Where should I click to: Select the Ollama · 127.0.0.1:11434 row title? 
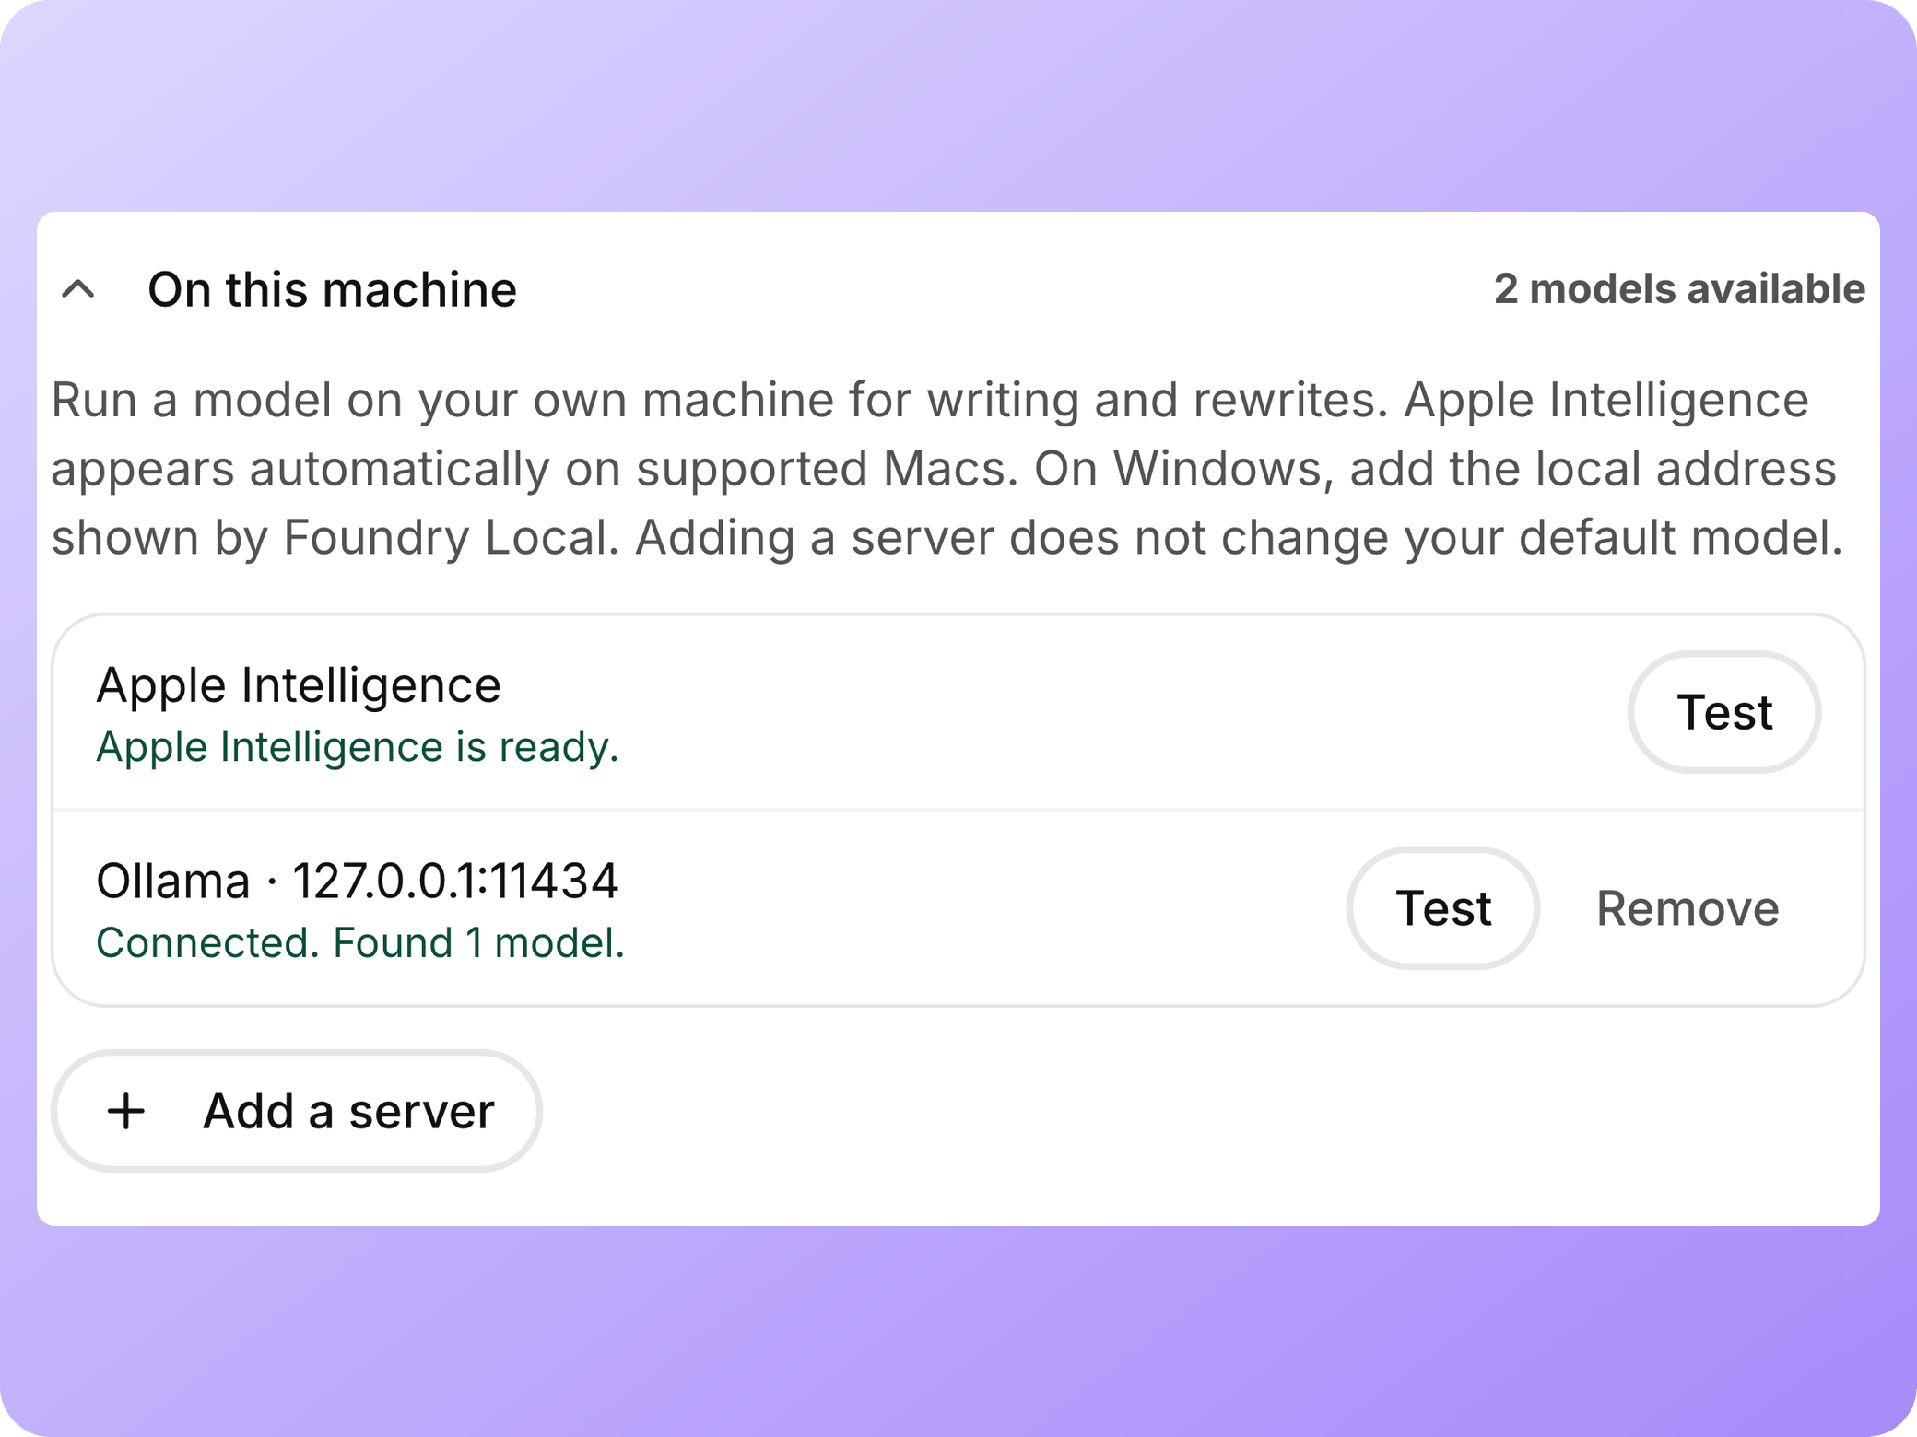[358, 881]
